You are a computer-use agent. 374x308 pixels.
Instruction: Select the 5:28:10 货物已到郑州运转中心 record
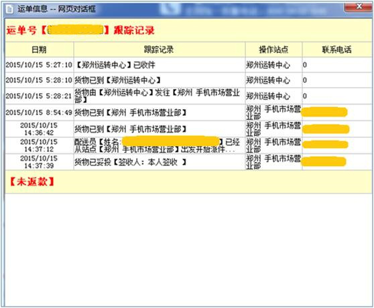click(x=188, y=80)
